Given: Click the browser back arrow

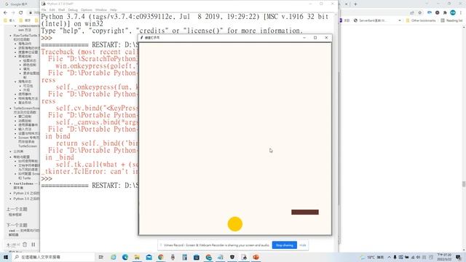Looking at the screenshot, I should [5, 12].
